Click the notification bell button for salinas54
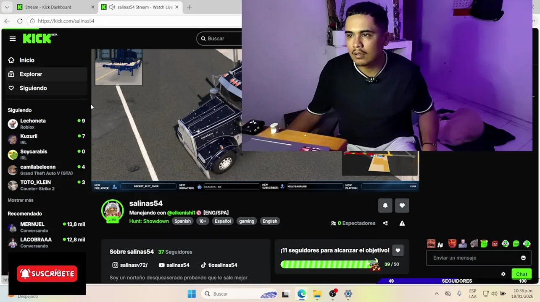Image resolution: width=540 pixels, height=302 pixels. tap(385, 206)
